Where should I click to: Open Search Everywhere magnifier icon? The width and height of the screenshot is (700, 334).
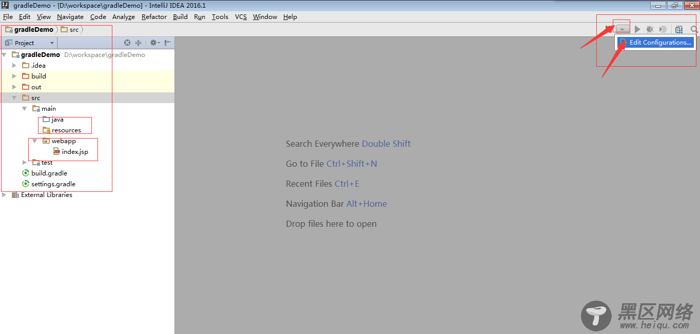coord(694,30)
